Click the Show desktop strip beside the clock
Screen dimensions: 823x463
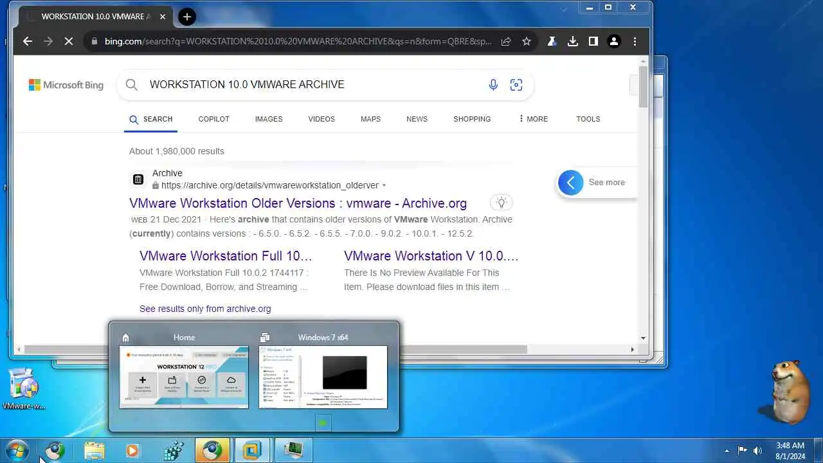coord(818,450)
